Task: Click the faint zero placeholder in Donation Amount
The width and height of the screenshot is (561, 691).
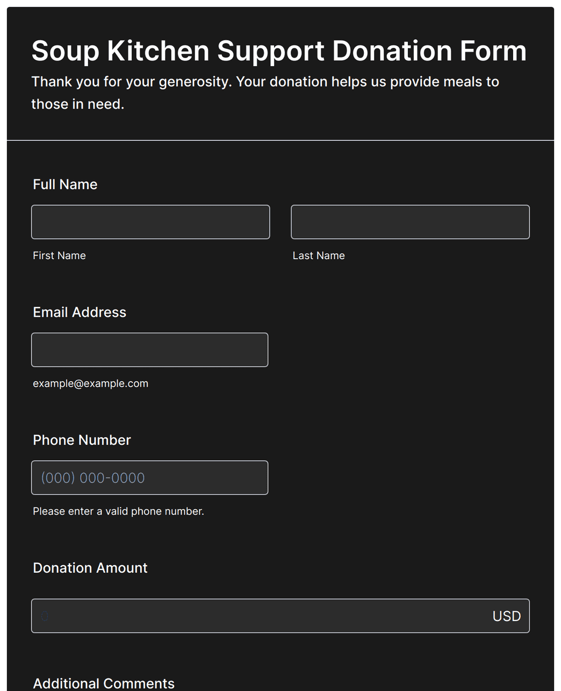Action: [45, 616]
